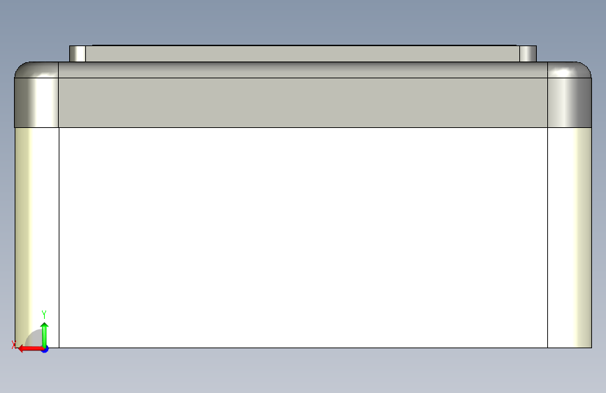Click the green Y axis label
The image size is (606, 393).
pyautogui.click(x=44, y=314)
